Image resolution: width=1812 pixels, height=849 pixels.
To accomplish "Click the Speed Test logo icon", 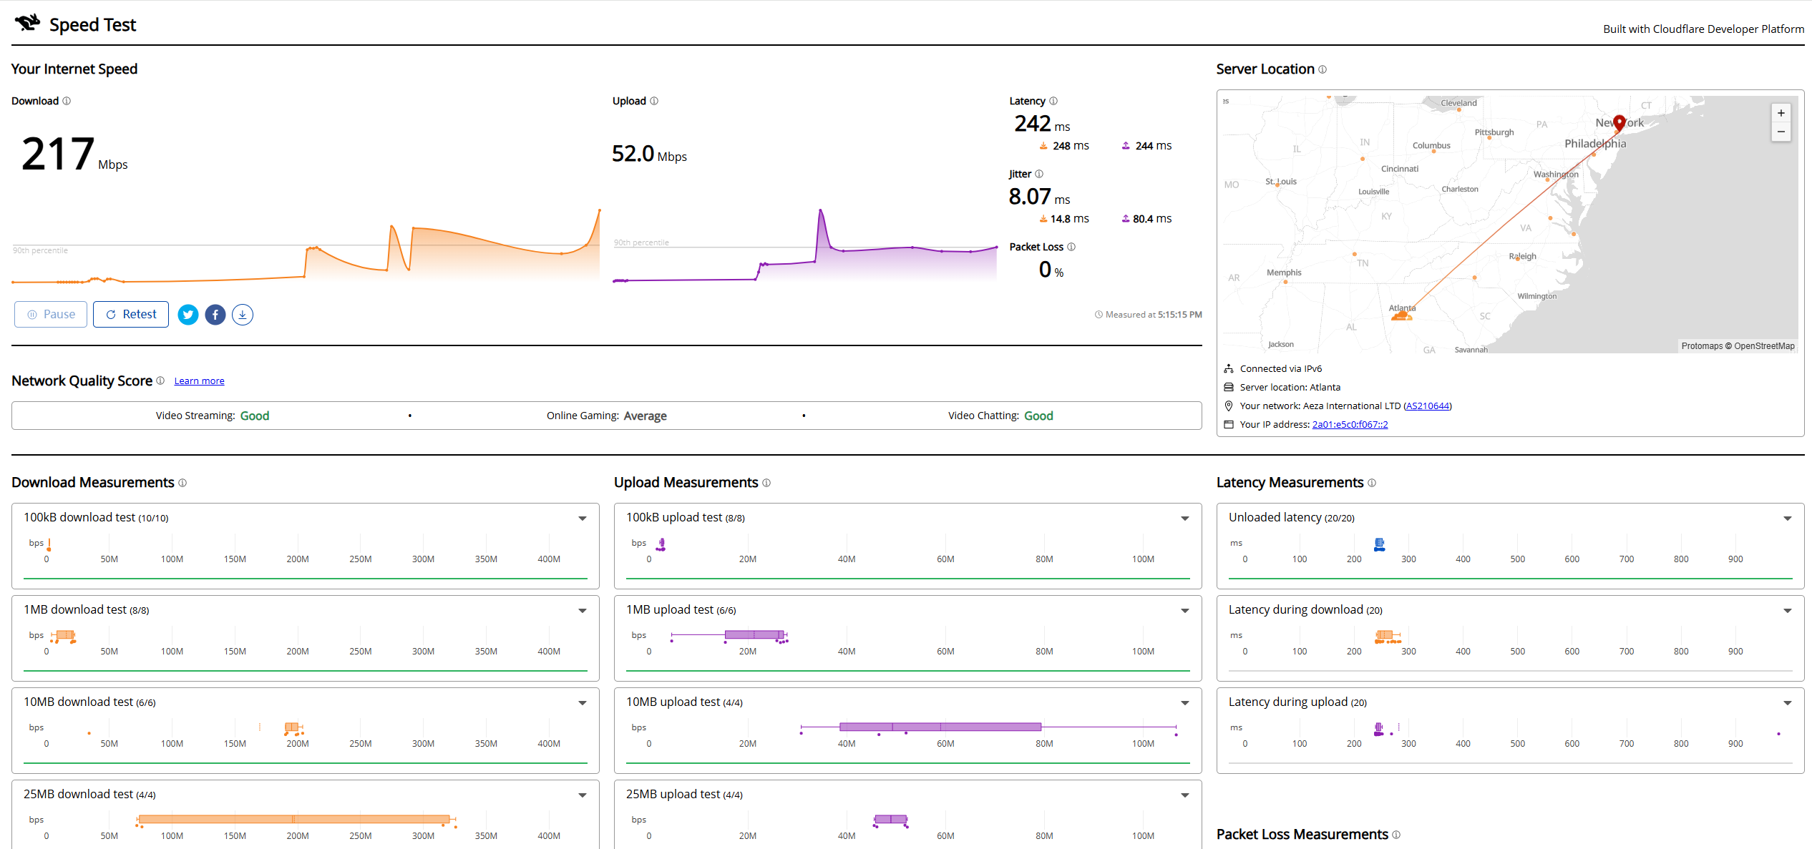I will click(x=27, y=23).
